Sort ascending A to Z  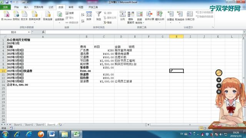click(x=83, y=15)
